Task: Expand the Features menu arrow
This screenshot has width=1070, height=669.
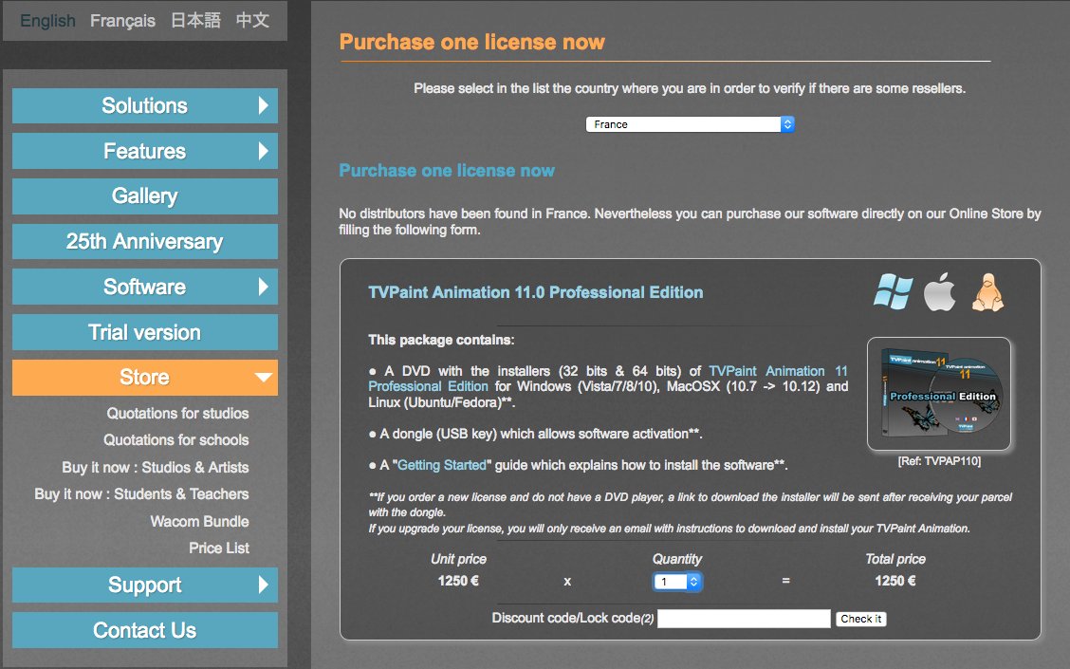Action: coord(264,151)
